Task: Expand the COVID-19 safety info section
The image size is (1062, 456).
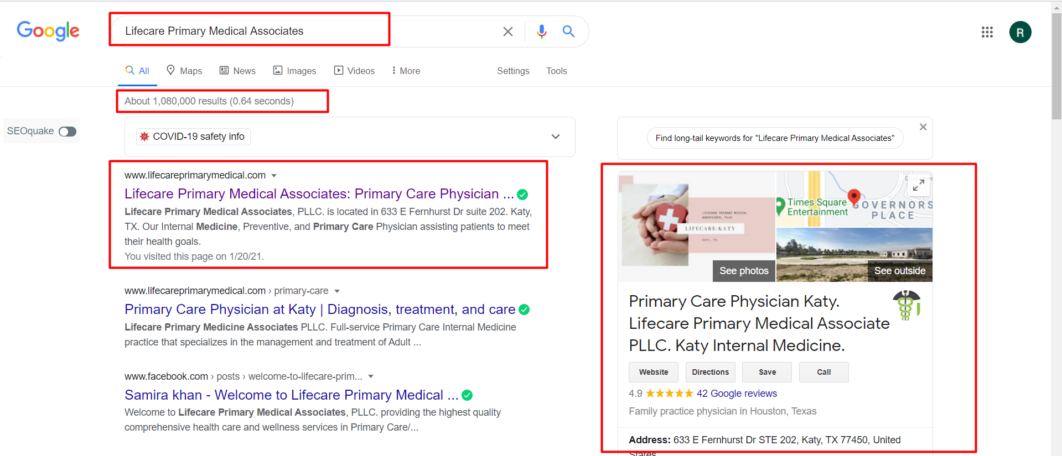Action: tap(556, 137)
